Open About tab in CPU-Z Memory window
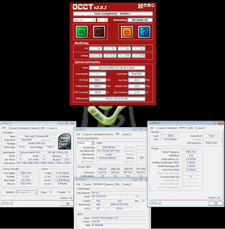This screenshot has width=225, height=229. coord(200,128)
